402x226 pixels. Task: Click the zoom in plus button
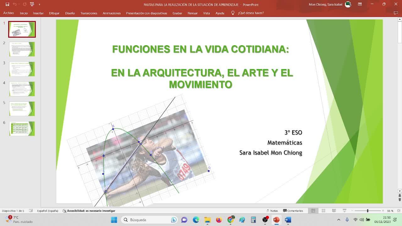click(383, 211)
